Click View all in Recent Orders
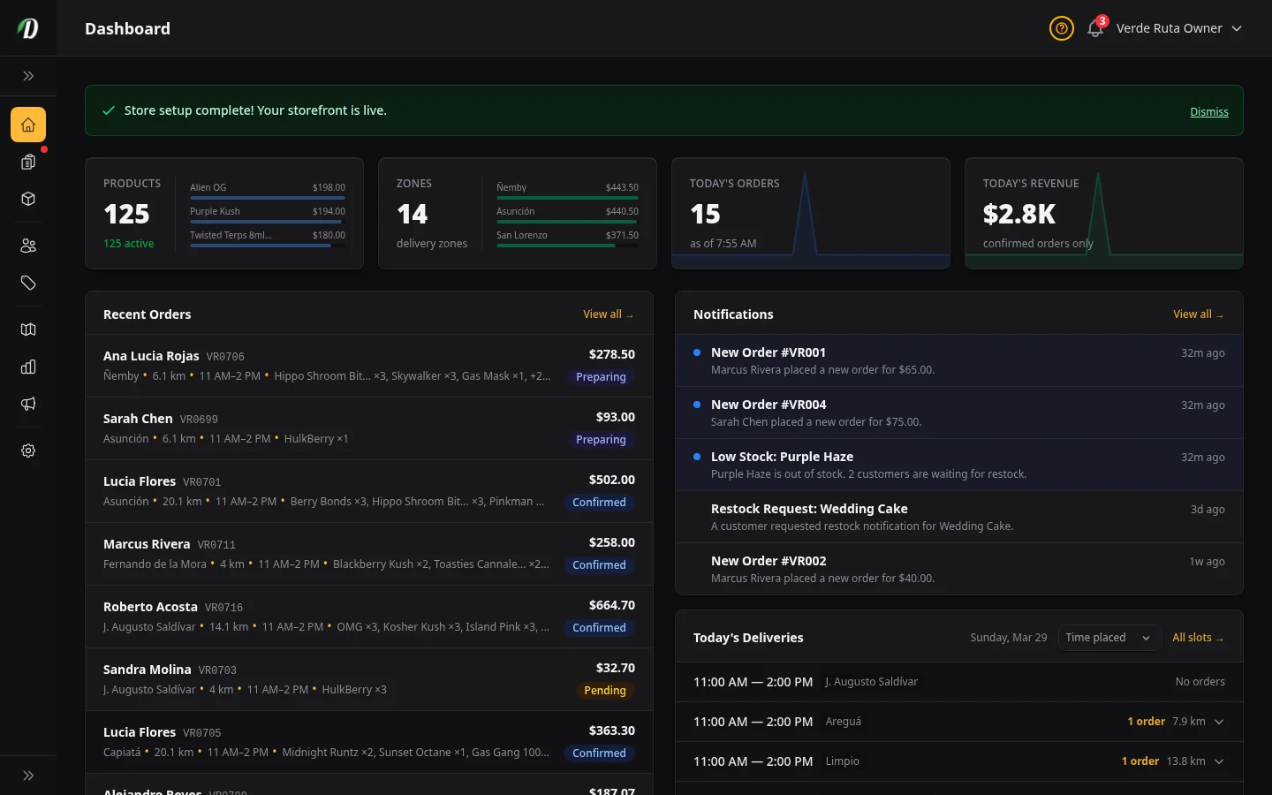Screen dimensions: 1272x795 (x=608, y=314)
